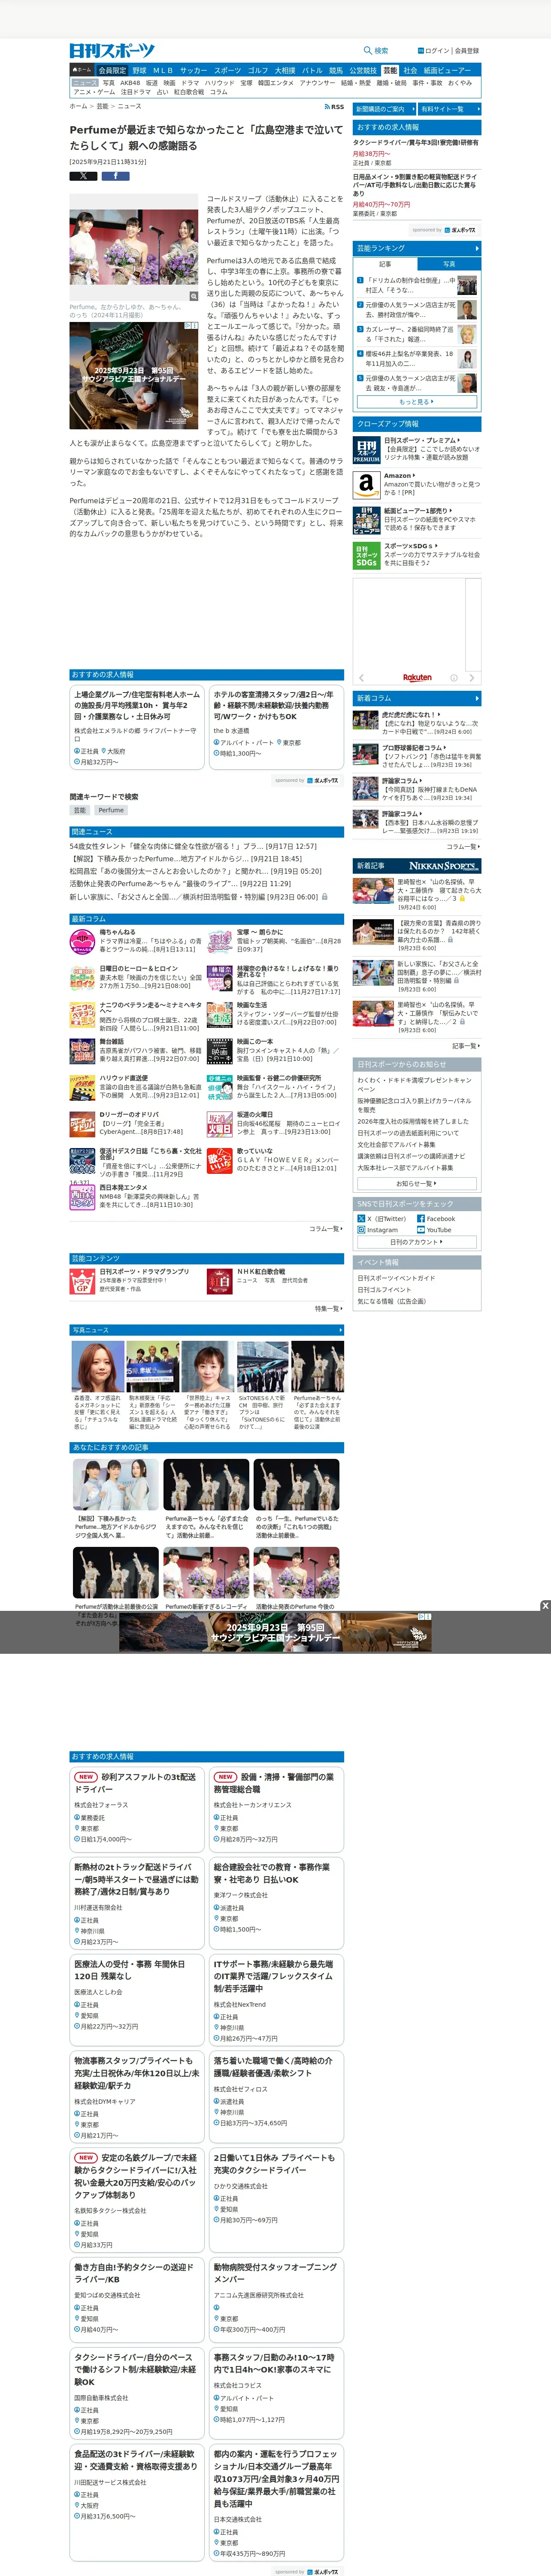Screen dimensions: 551x2576
Task: Click the 日刊のアカウント button
Action: tap(417, 1242)
